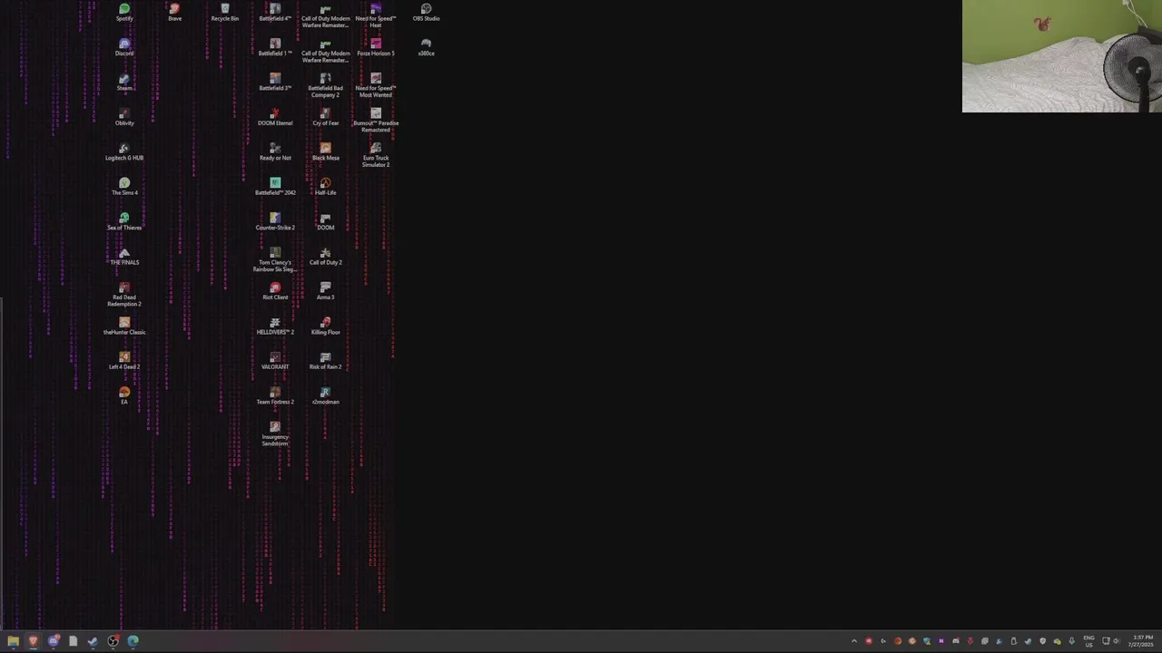Select Need for Speed Most Wanted icon
The image size is (1162, 653).
pos(376,85)
